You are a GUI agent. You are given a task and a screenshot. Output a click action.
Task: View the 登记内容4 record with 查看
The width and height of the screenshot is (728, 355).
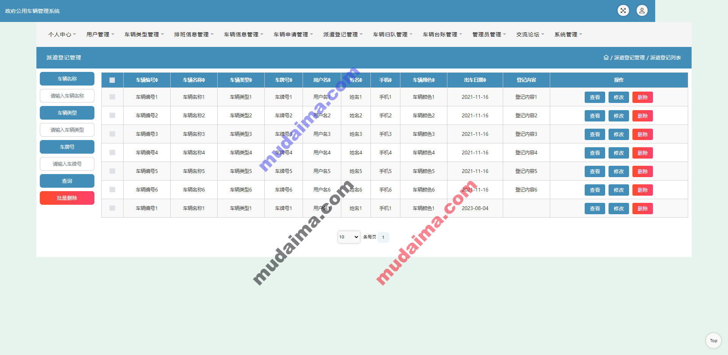595,153
